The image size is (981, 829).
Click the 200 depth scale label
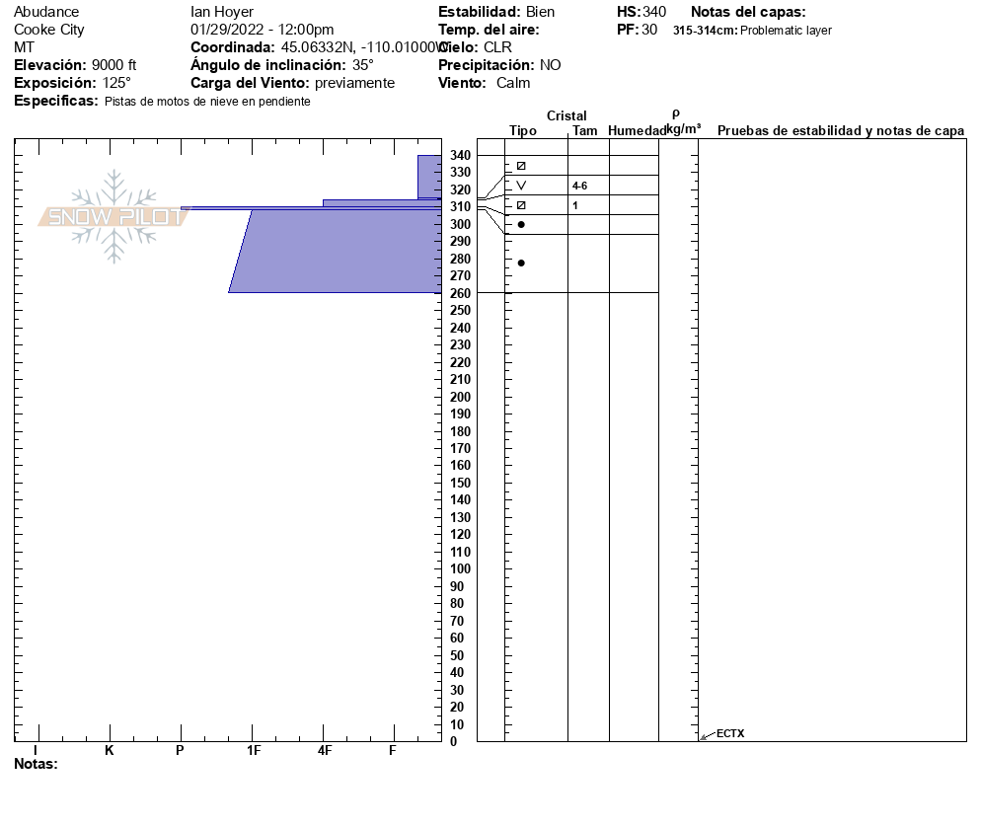pyautogui.click(x=459, y=397)
